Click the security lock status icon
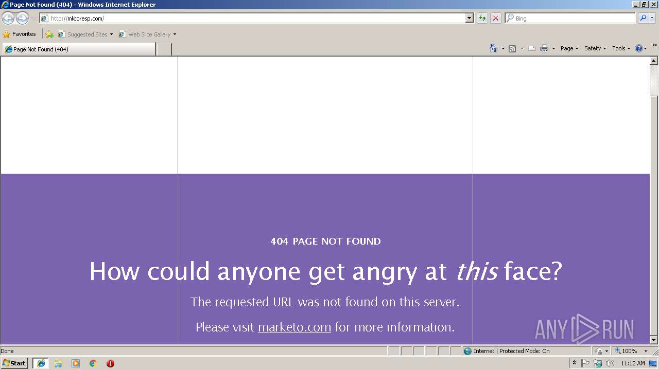 599,351
